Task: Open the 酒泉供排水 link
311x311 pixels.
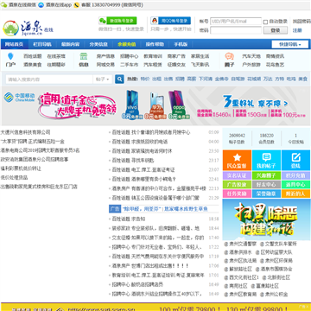Action: pos(240,252)
